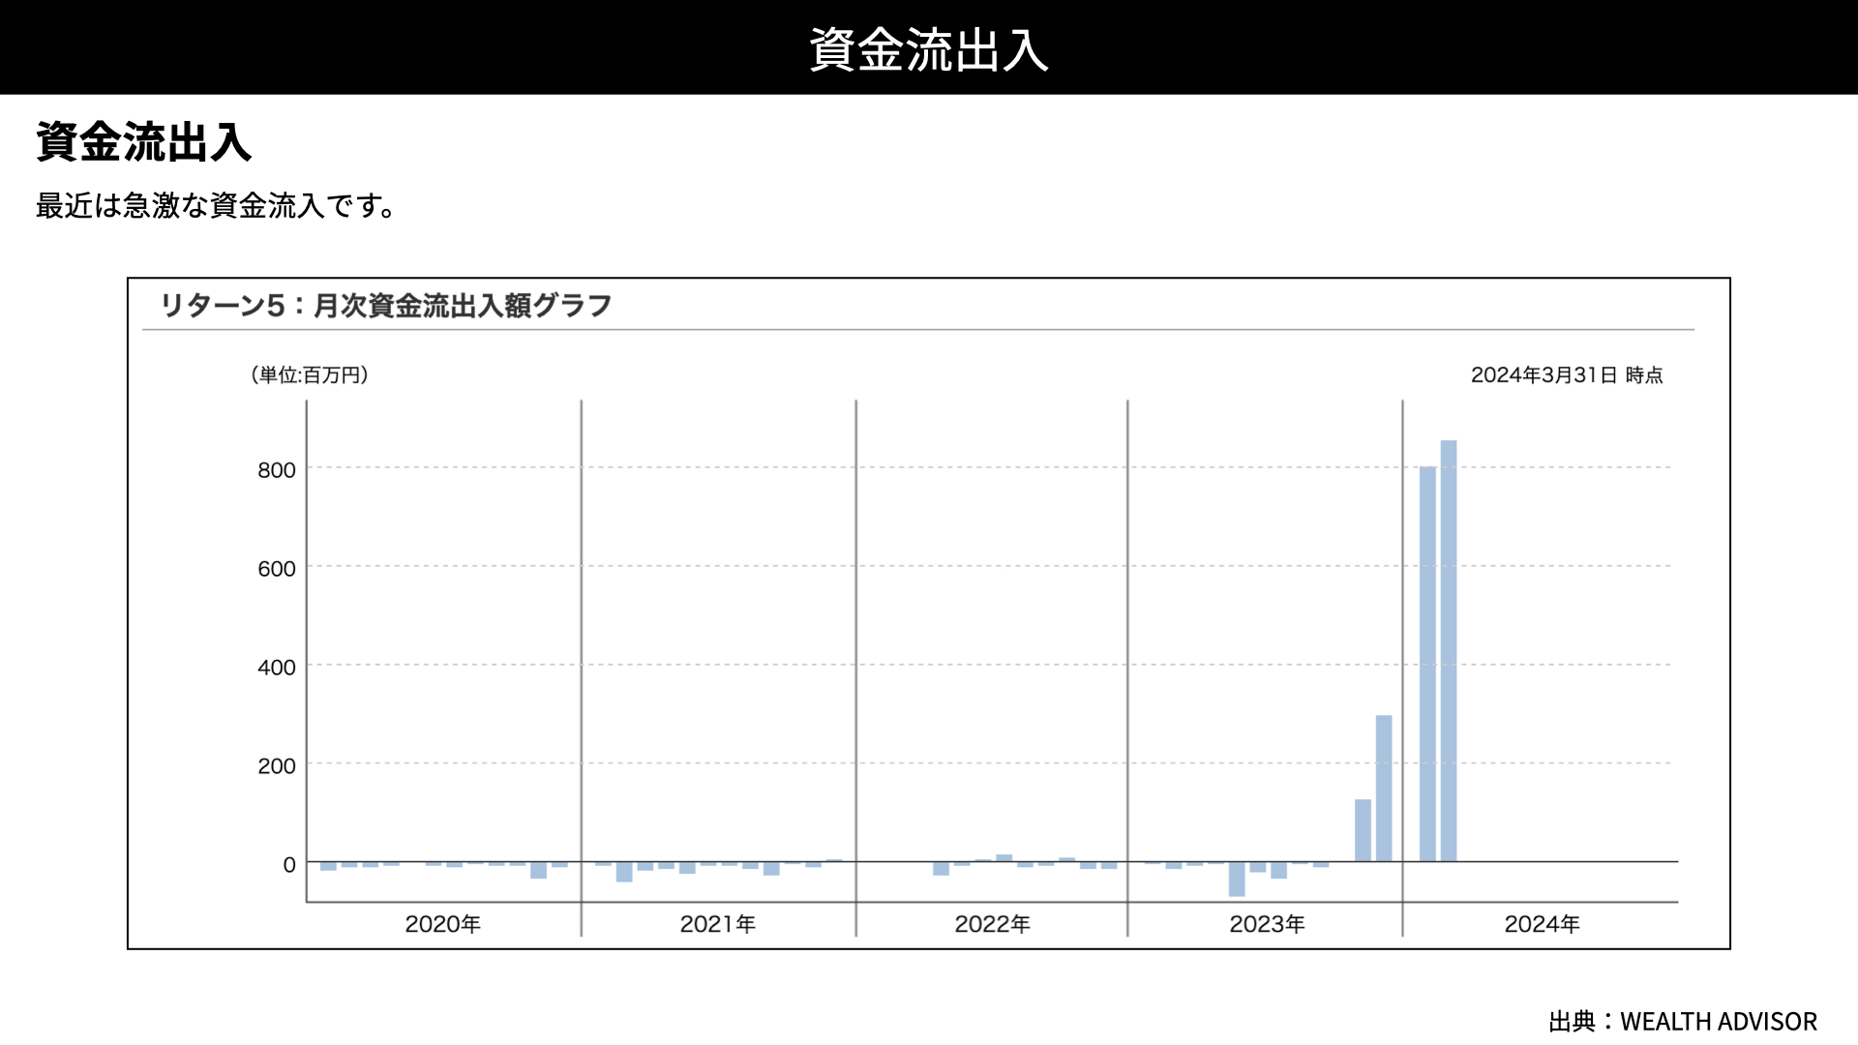Click the 2023 bar slightly above 100
Image resolution: width=1858 pixels, height=1045 pixels.
pos(1363,830)
